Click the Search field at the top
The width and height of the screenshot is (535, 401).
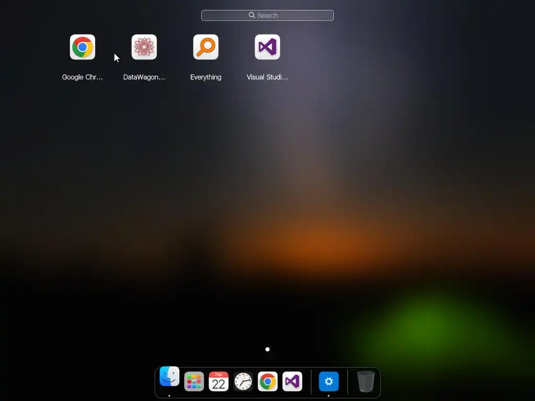(267, 15)
